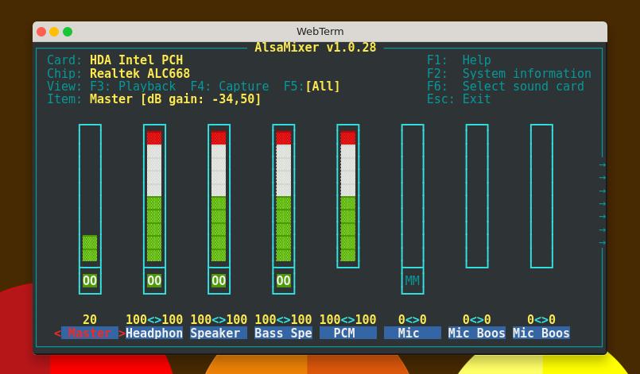
Task: Click the first Mic Boost level bar
Action: tap(477, 196)
